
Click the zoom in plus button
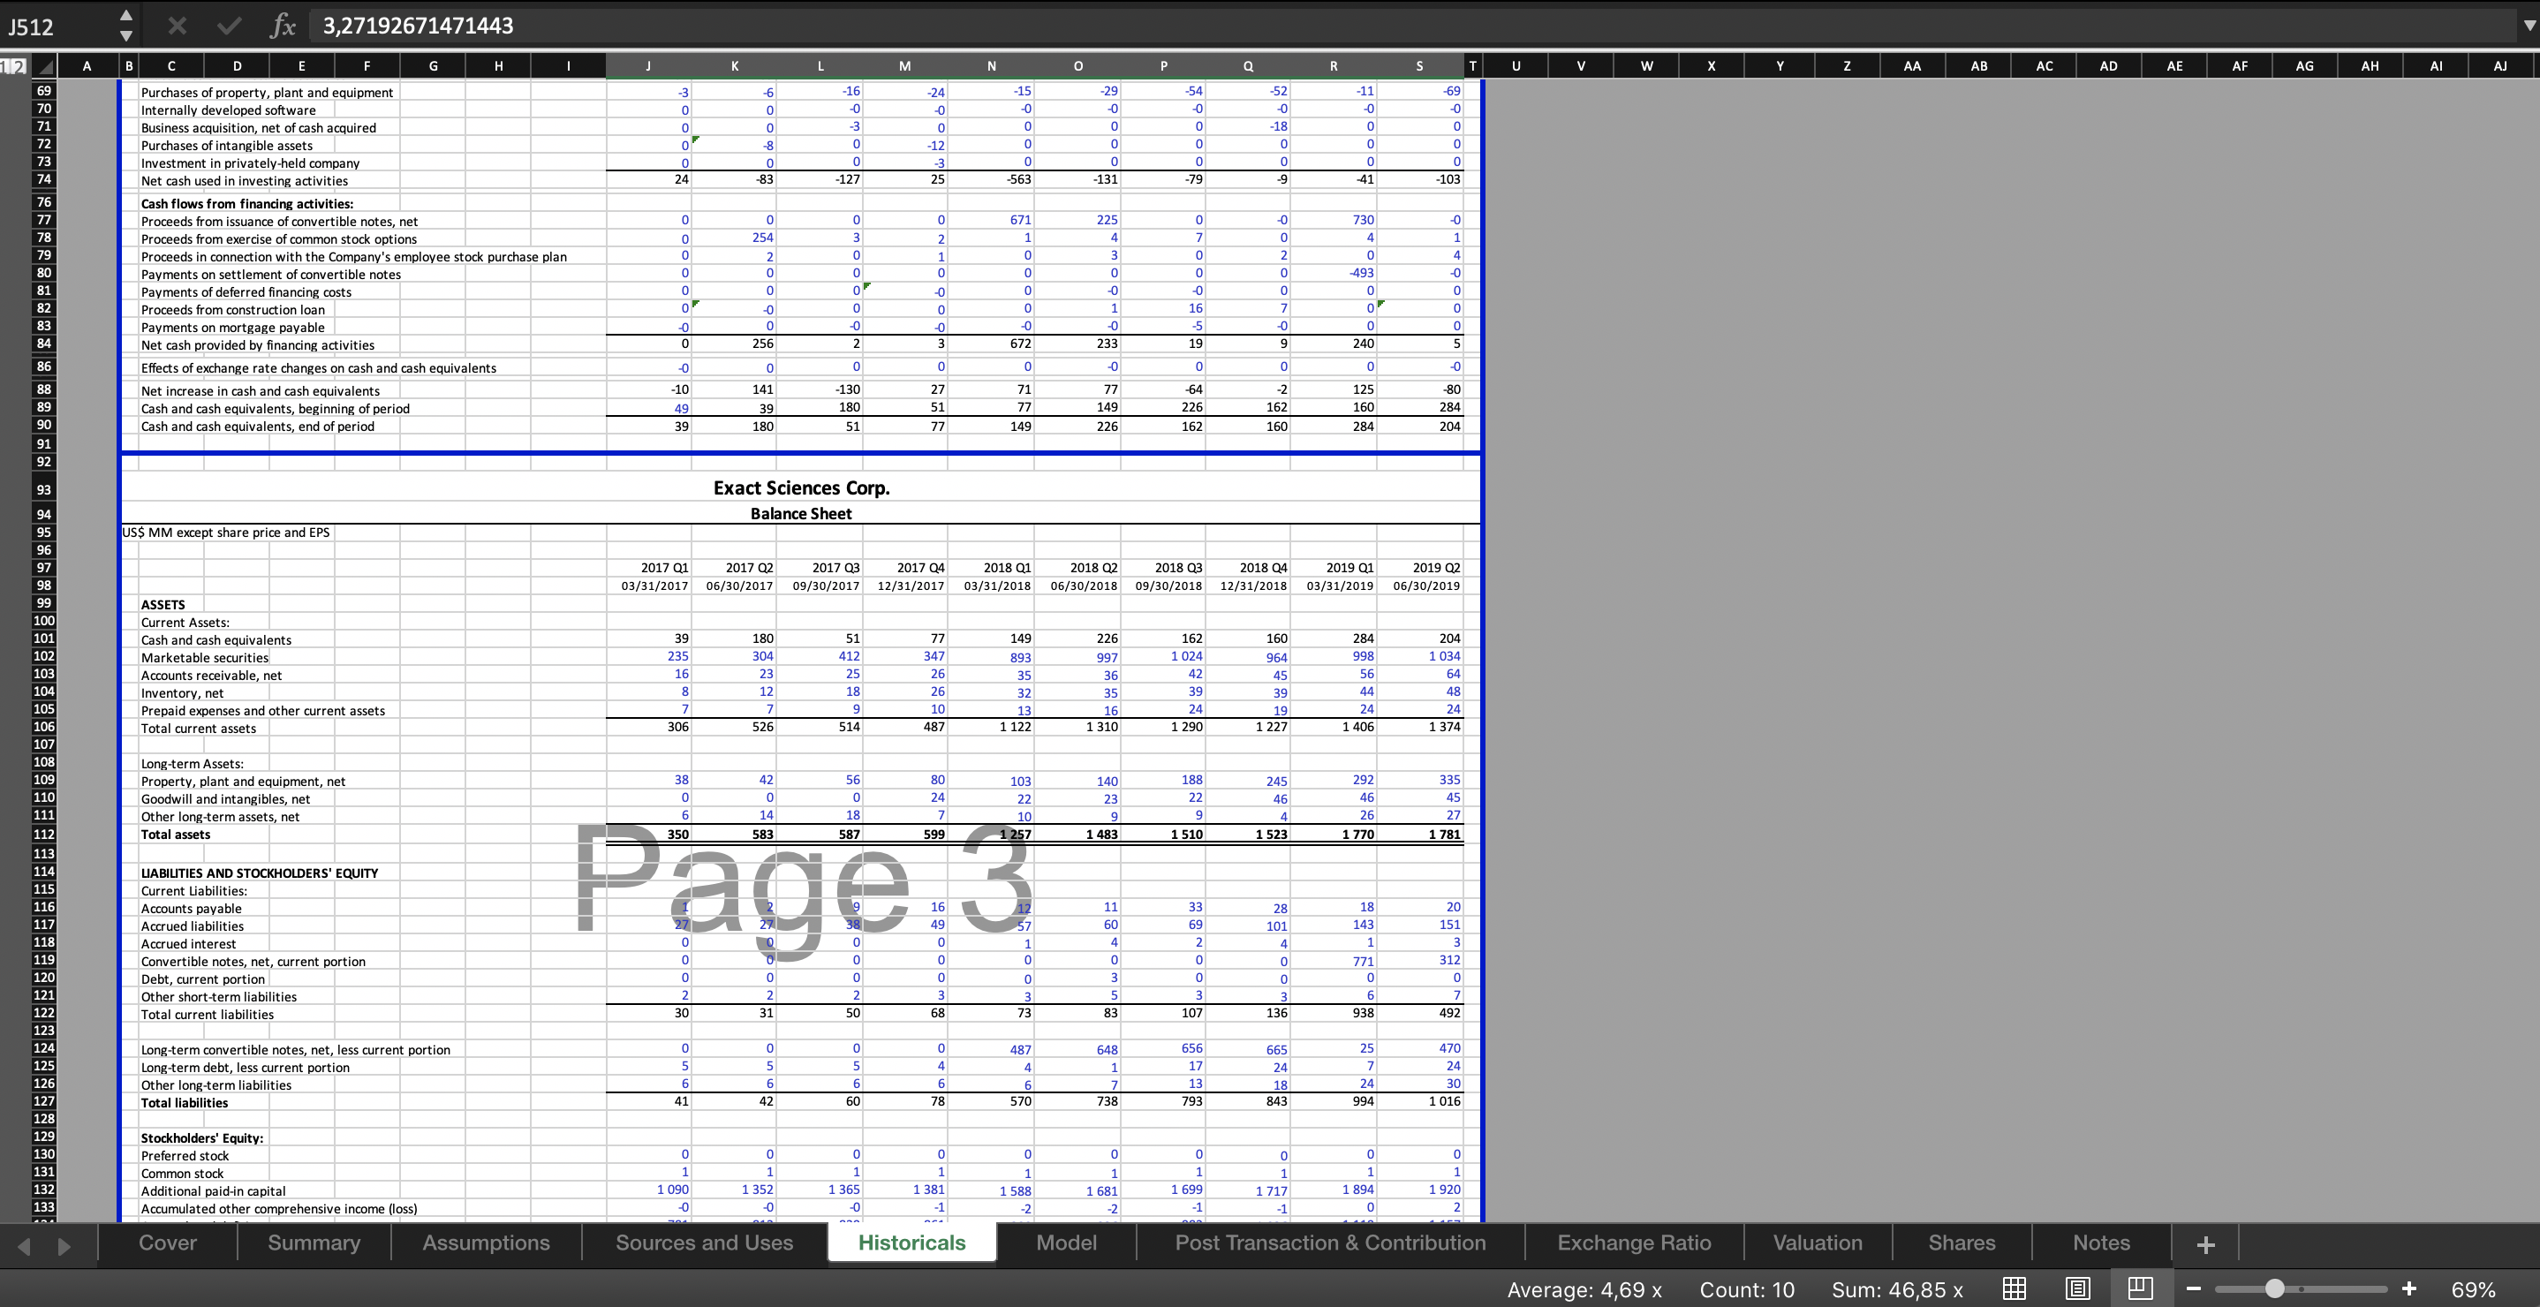(2409, 1289)
